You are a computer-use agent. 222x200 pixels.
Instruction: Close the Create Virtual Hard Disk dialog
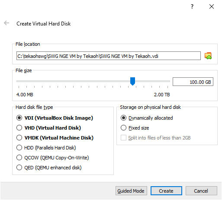tap(212, 6)
